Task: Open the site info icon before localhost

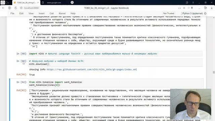Action: 21,8
